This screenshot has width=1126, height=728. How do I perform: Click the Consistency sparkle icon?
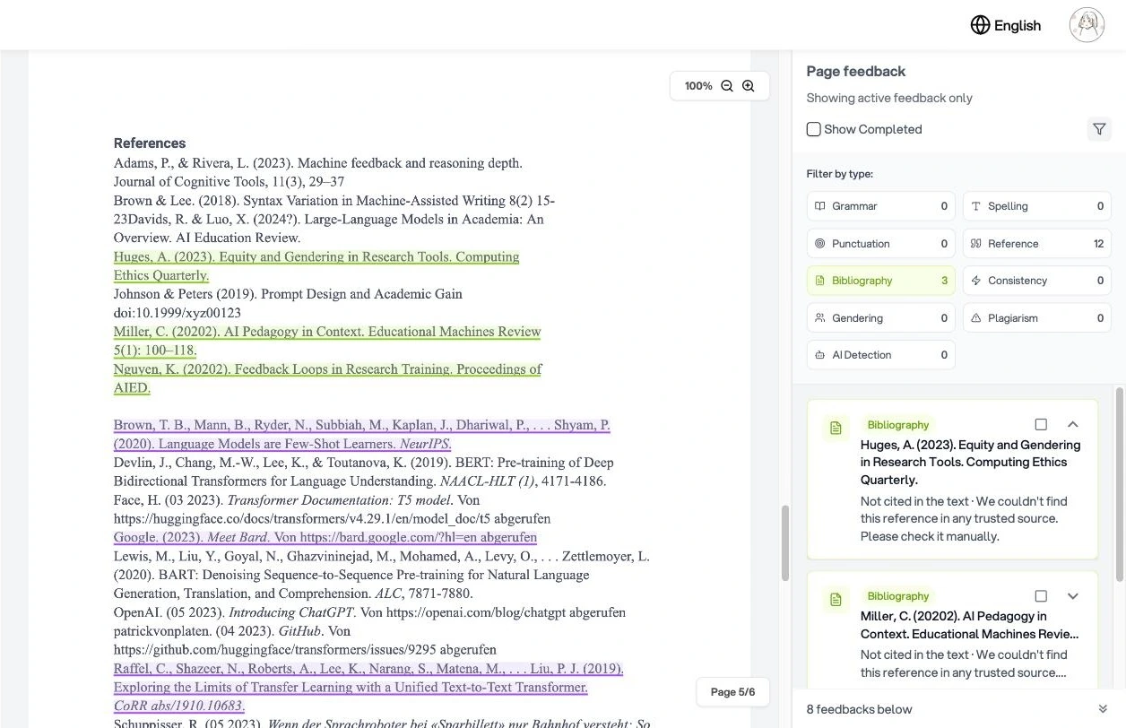pos(976,281)
